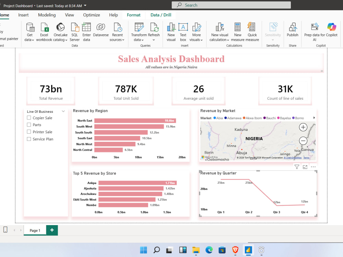Expand the Line Of Business slicer chevron
Image resolution: width=343 pixels, height=257 pixels.
click(63, 111)
